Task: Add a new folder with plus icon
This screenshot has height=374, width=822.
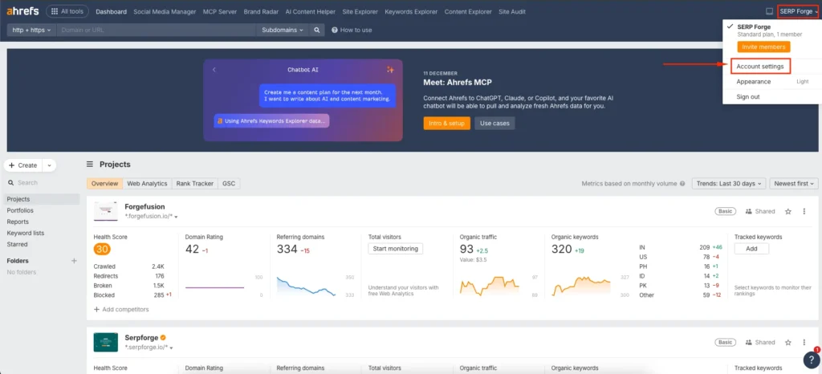Action: [74, 261]
